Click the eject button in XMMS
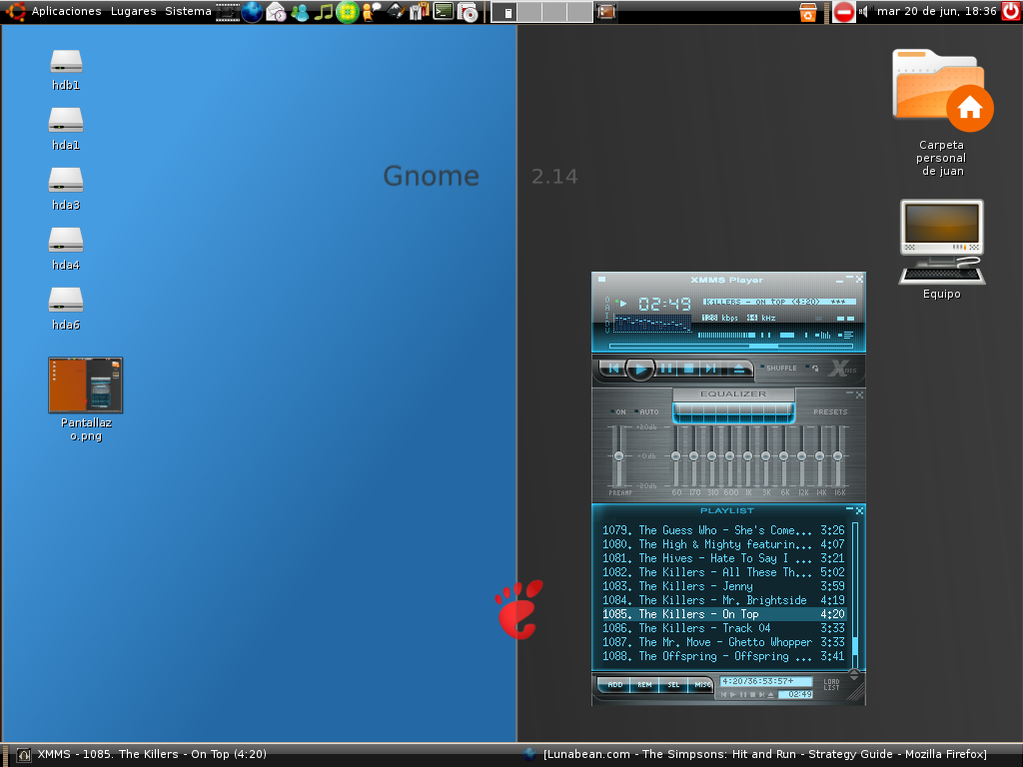The width and height of the screenshot is (1023, 767). pyautogui.click(x=738, y=369)
